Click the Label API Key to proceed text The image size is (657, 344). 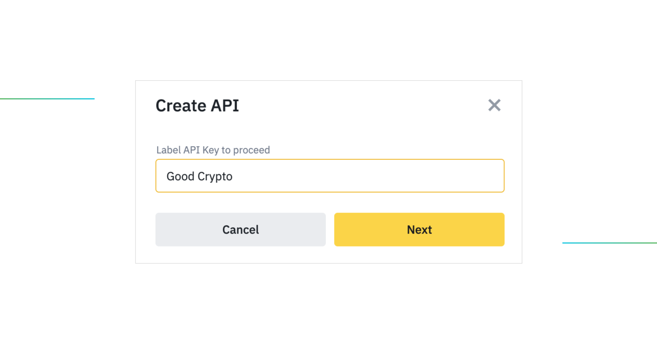[x=213, y=150]
